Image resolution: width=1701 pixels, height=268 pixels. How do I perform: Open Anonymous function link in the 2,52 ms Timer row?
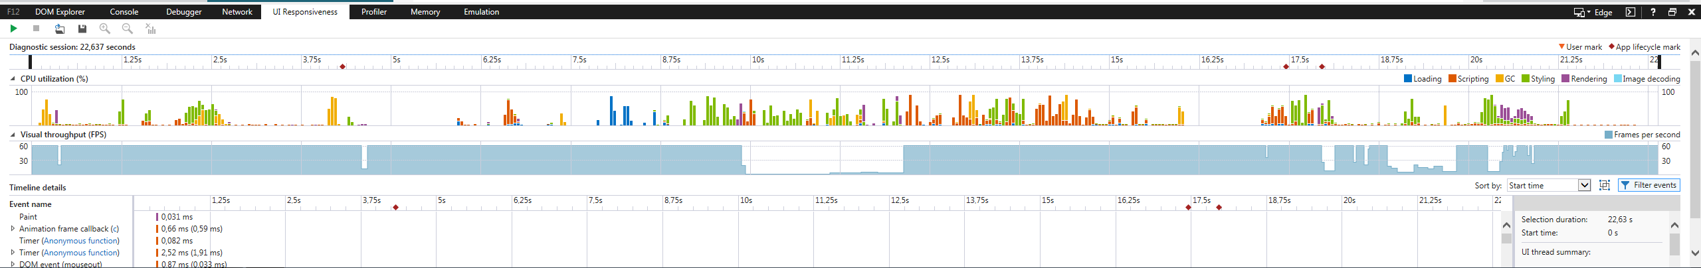[80, 252]
